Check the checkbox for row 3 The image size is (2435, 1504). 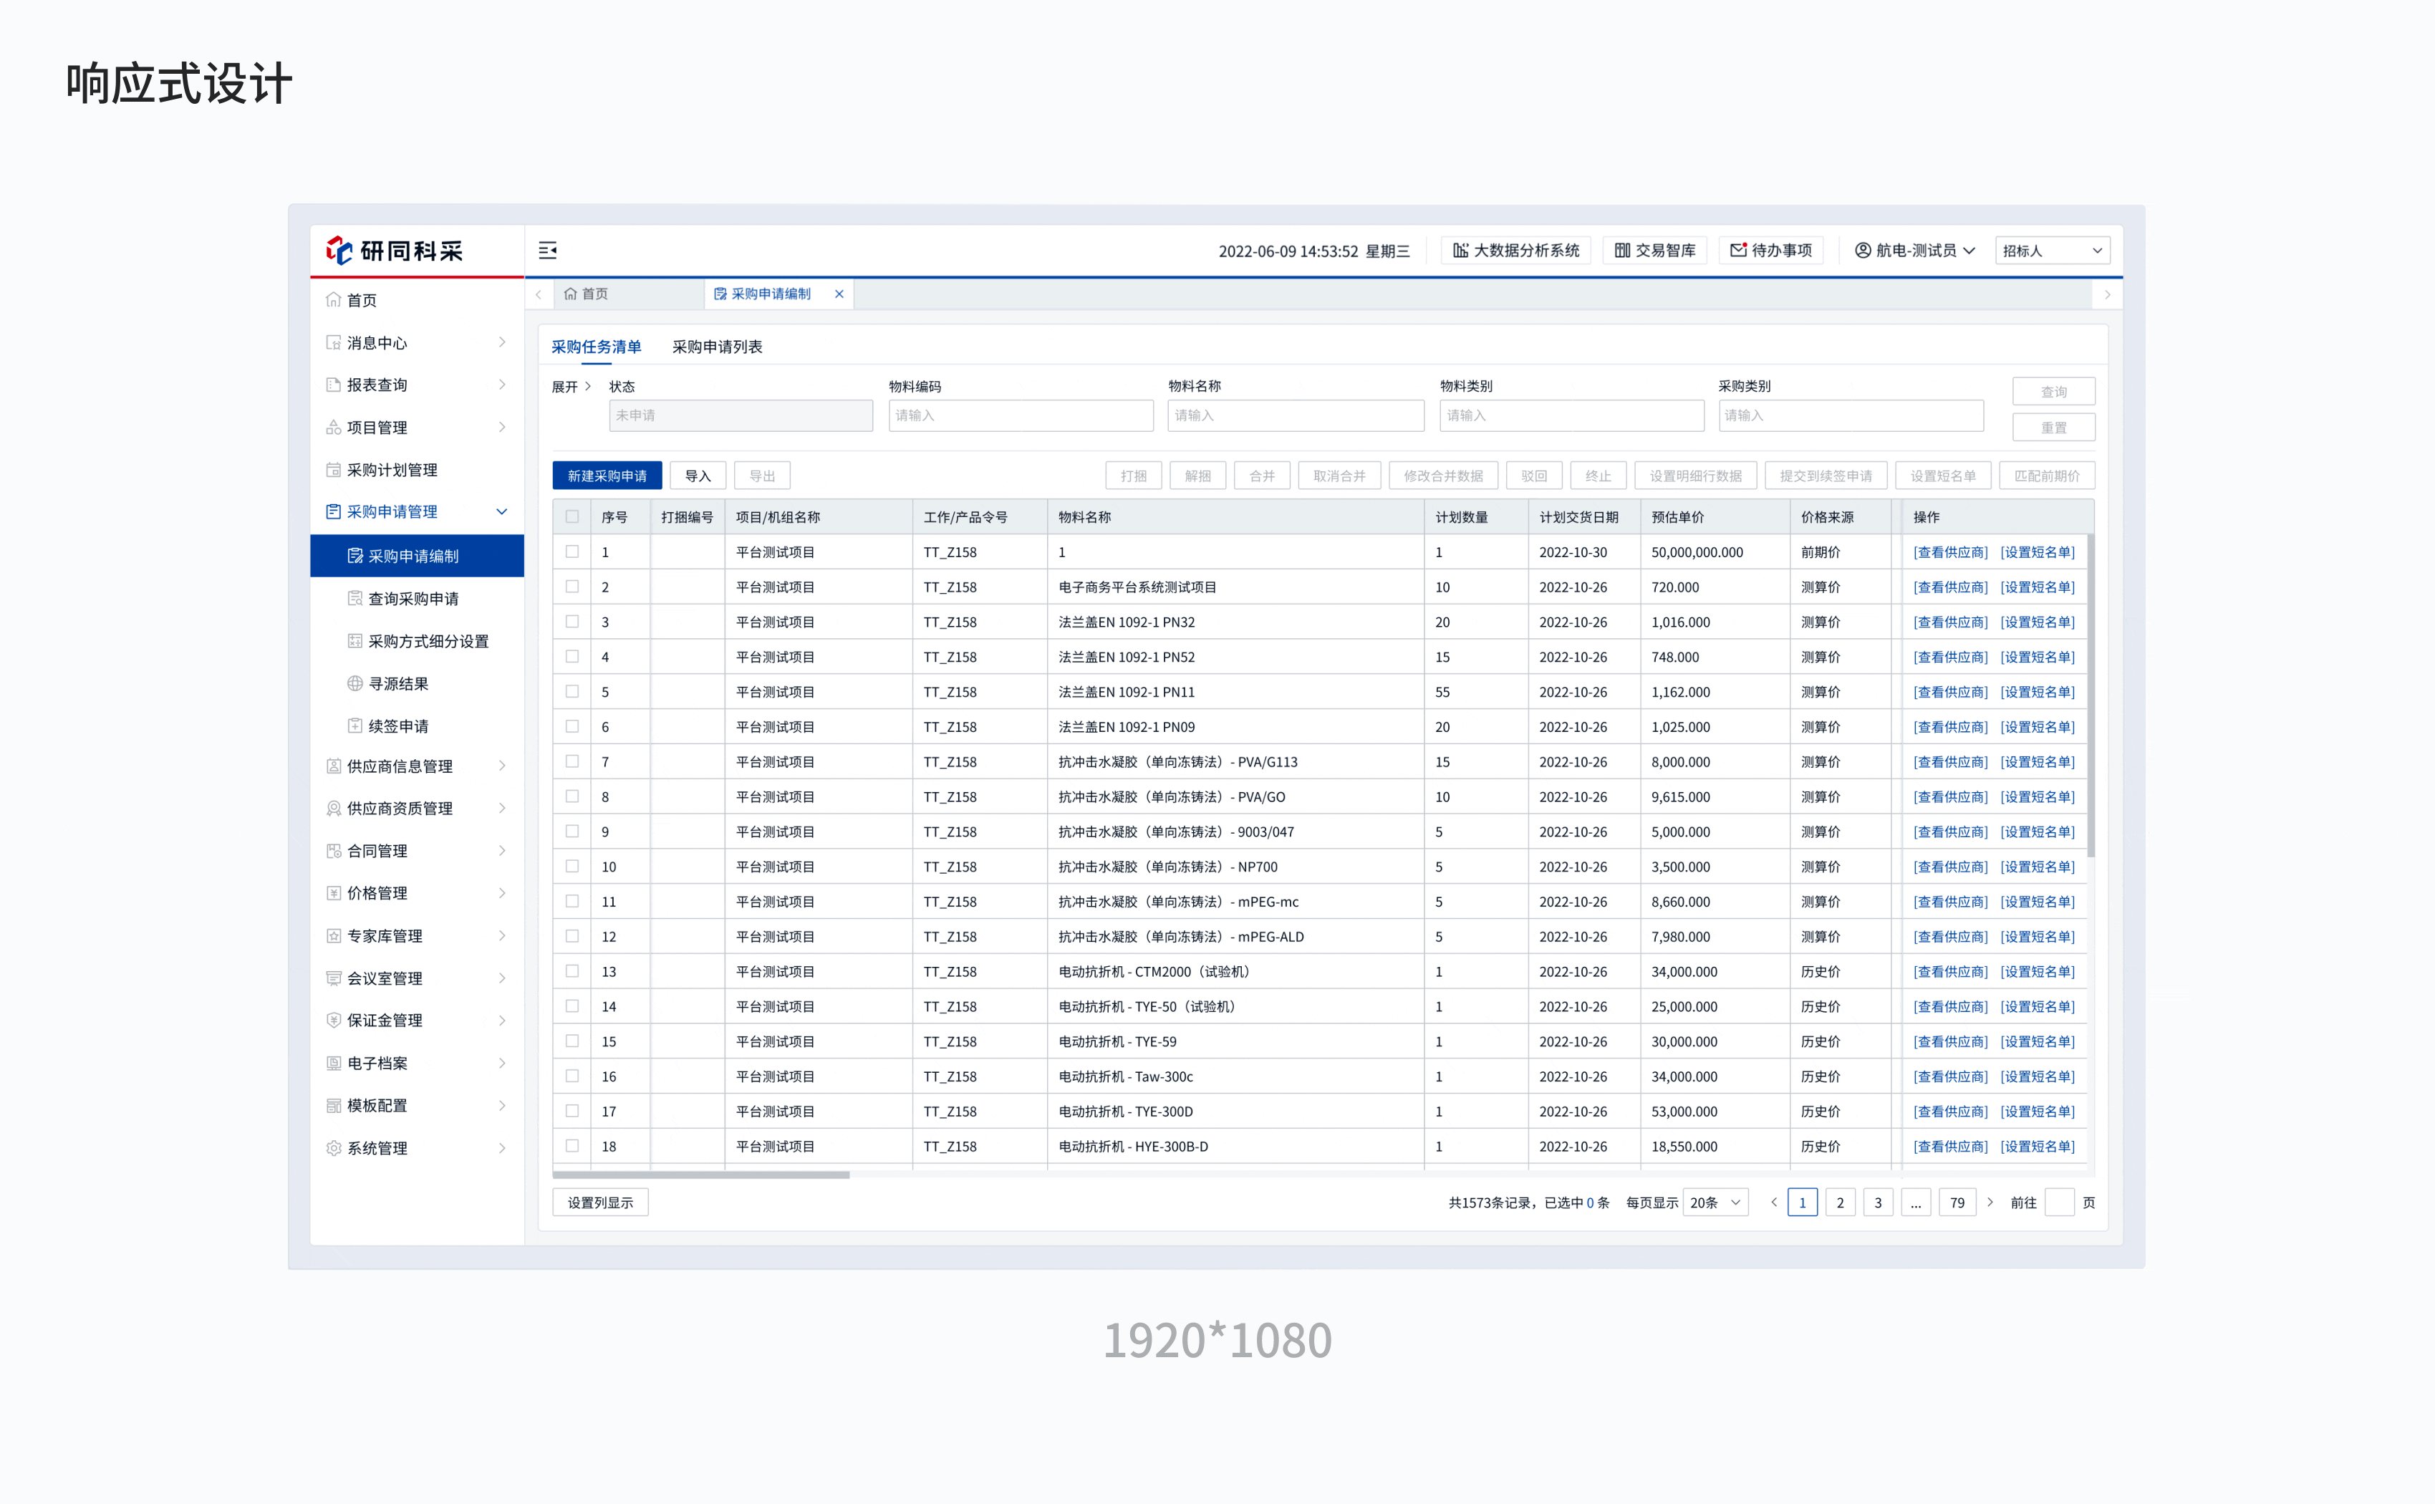coord(572,622)
